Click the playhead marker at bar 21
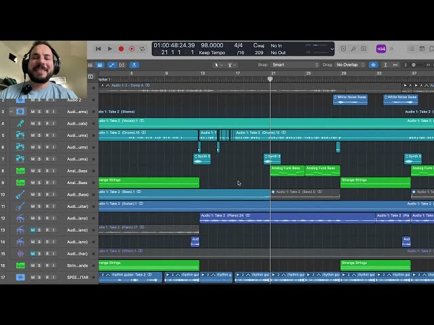This screenshot has height=325, width=434. point(270,79)
